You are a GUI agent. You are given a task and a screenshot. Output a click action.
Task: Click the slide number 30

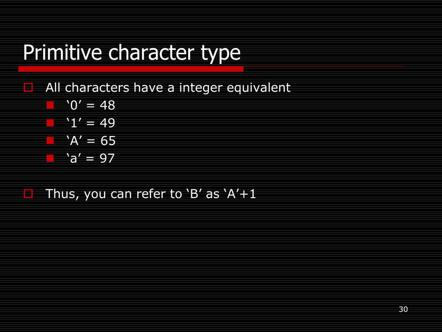[404, 310]
